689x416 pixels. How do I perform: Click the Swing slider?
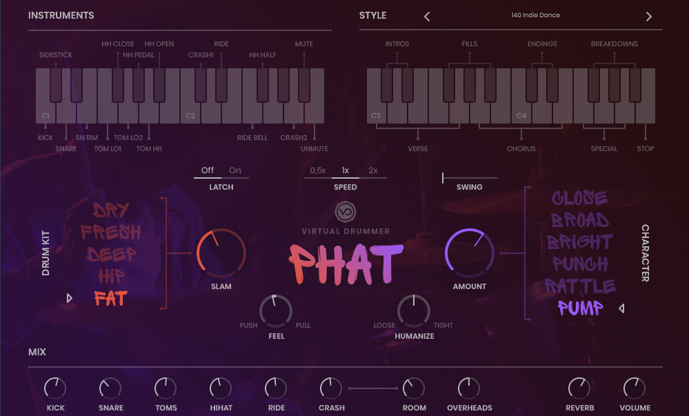pos(469,178)
